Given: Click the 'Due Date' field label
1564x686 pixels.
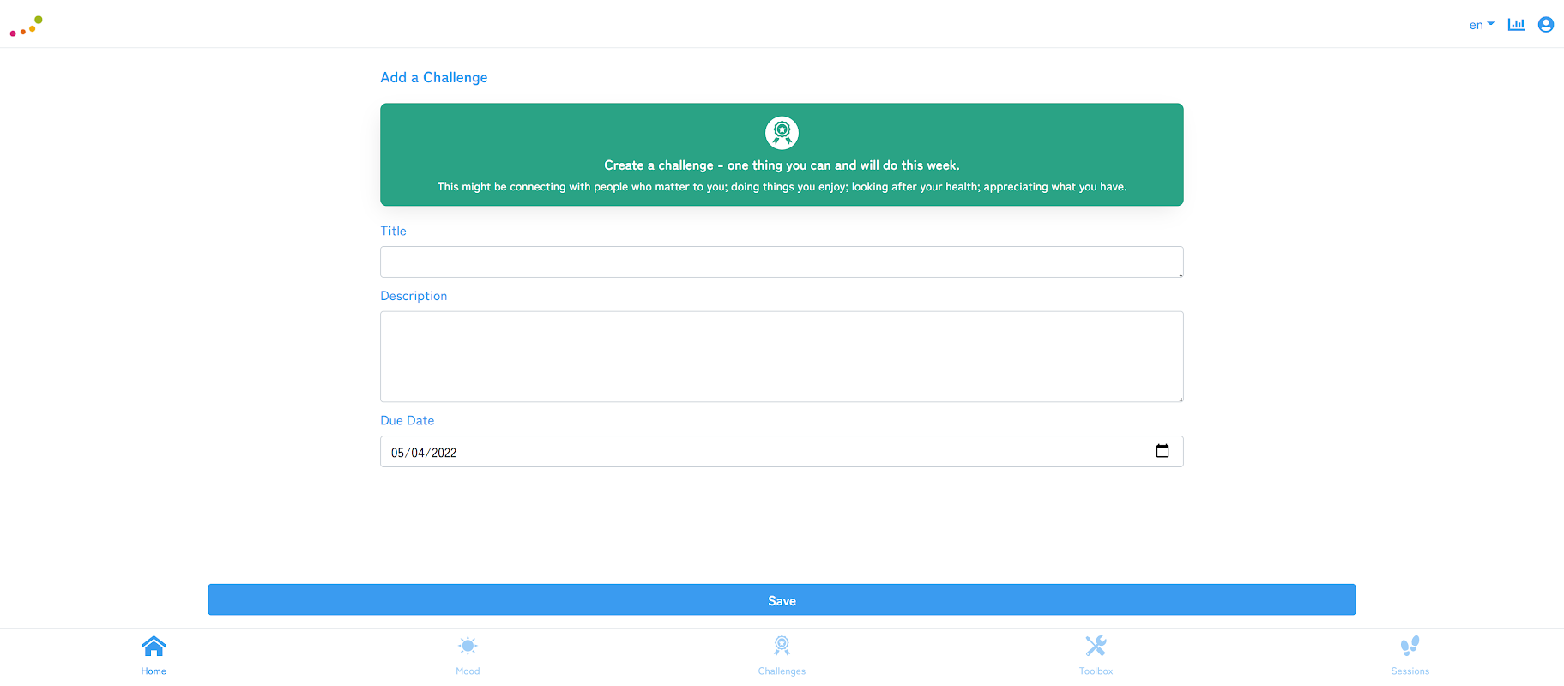Looking at the screenshot, I should click(408, 420).
